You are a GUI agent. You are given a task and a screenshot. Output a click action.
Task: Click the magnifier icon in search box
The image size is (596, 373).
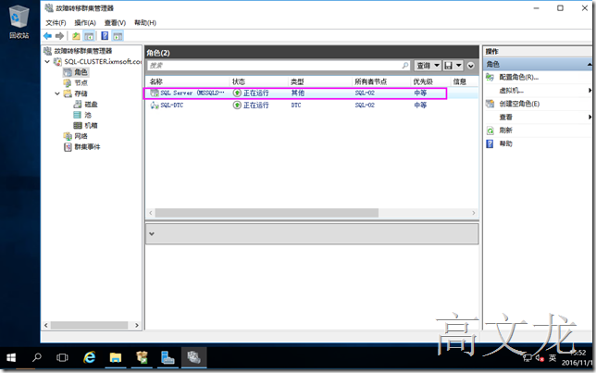point(405,66)
